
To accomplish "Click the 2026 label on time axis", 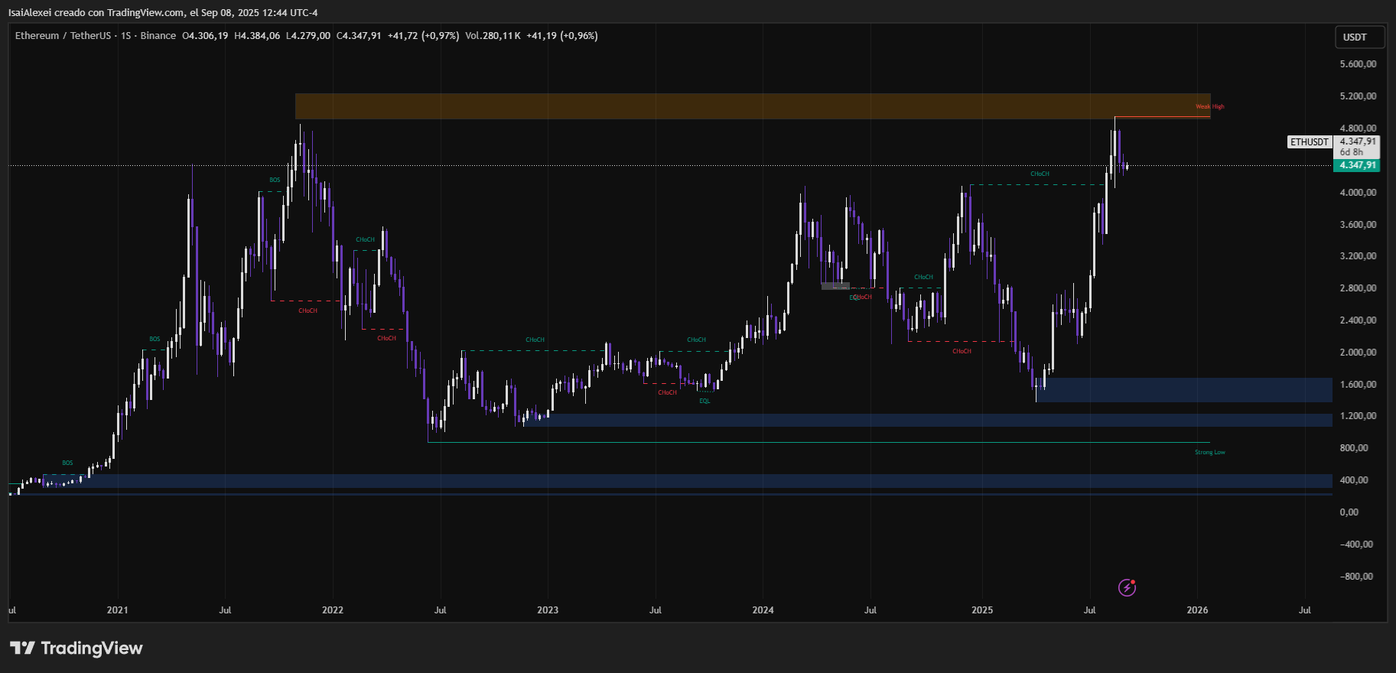I will 1197,610.
